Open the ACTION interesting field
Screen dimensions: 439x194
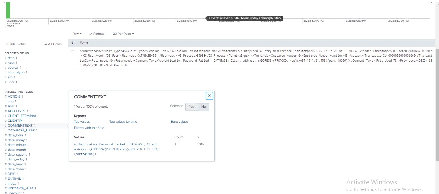(14, 97)
